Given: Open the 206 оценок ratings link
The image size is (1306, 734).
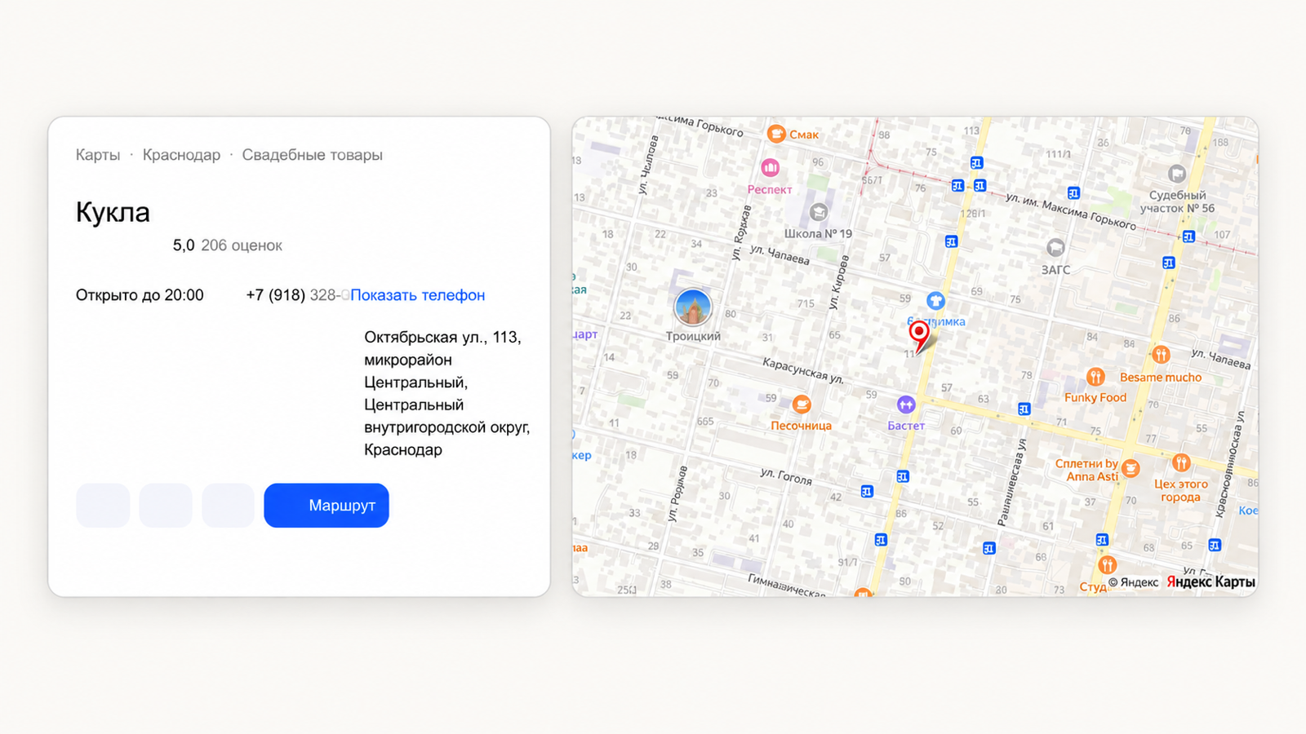Looking at the screenshot, I should (x=242, y=245).
